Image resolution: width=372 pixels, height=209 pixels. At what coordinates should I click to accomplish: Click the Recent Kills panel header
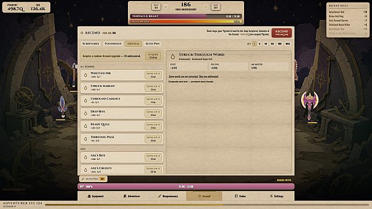coord(338,6)
